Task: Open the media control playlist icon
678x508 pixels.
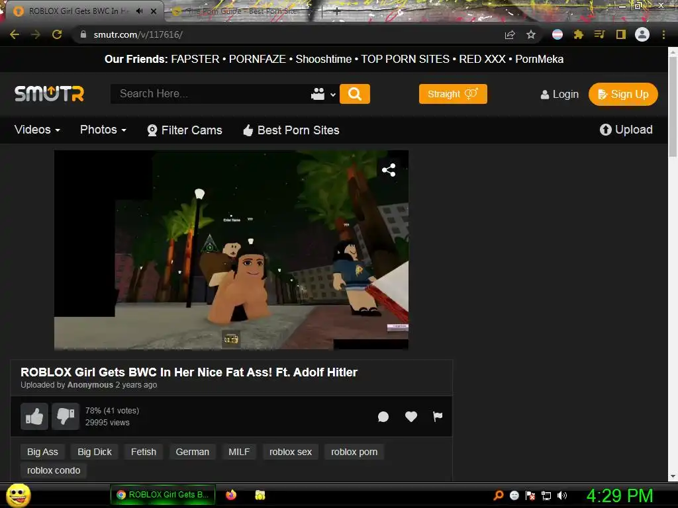Action: pyautogui.click(x=599, y=34)
